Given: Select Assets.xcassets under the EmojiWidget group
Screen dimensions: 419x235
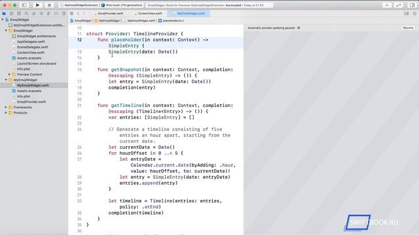Looking at the screenshot, I should point(27,58).
